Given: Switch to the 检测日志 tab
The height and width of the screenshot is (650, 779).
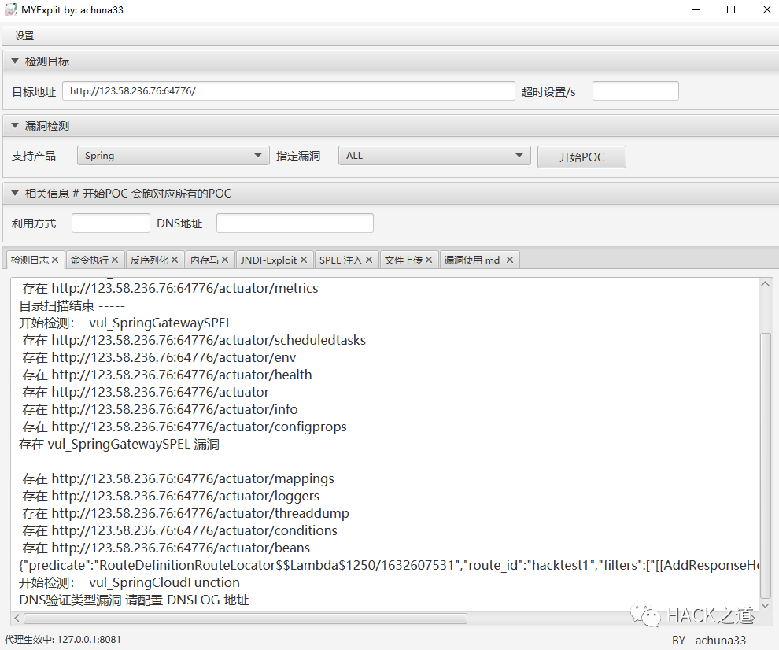Looking at the screenshot, I should (x=30, y=260).
